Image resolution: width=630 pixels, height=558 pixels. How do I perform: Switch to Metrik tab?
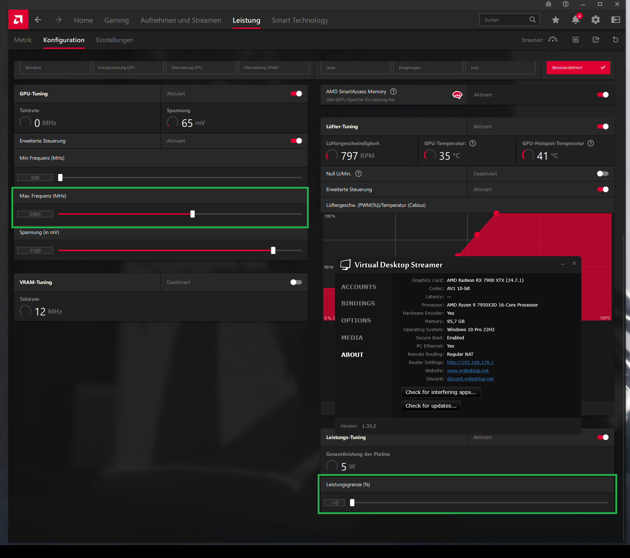click(23, 40)
